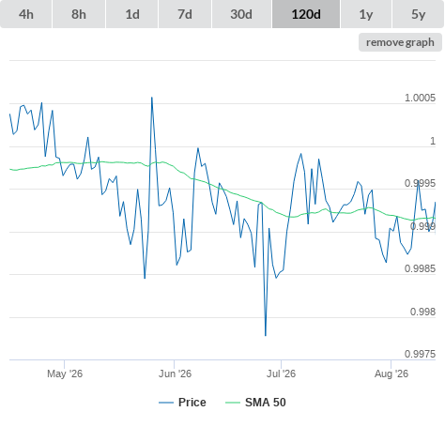Select the 4h time range tab
The height and width of the screenshot is (427, 445).
[26, 14]
